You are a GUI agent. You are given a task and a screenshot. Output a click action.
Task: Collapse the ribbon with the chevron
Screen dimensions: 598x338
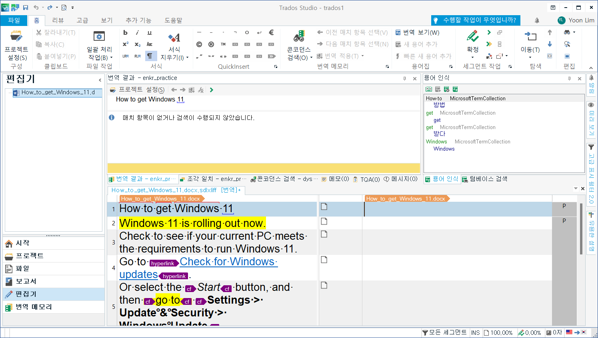(x=591, y=68)
